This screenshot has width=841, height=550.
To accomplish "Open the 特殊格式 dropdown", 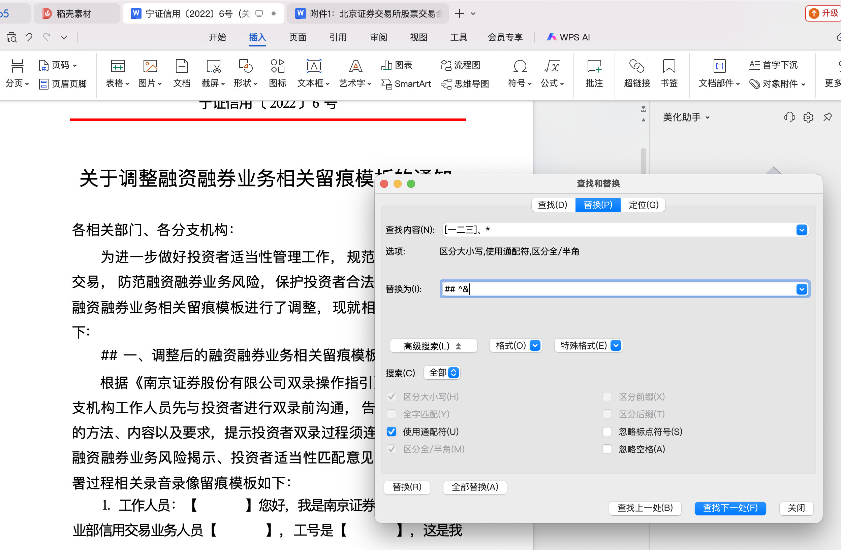I will (x=588, y=345).
